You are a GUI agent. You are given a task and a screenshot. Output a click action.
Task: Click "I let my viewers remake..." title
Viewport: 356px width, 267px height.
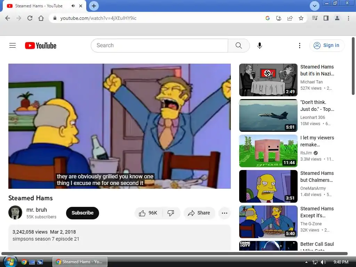[x=317, y=141]
